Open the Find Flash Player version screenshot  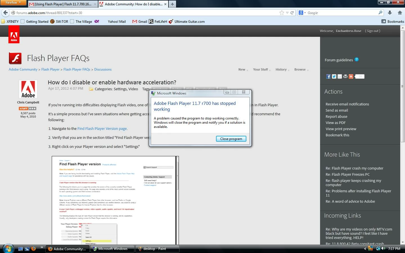115,200
